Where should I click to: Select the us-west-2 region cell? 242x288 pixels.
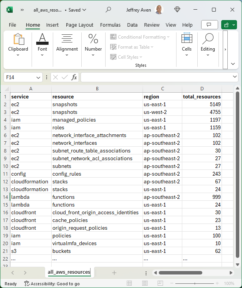163,112
